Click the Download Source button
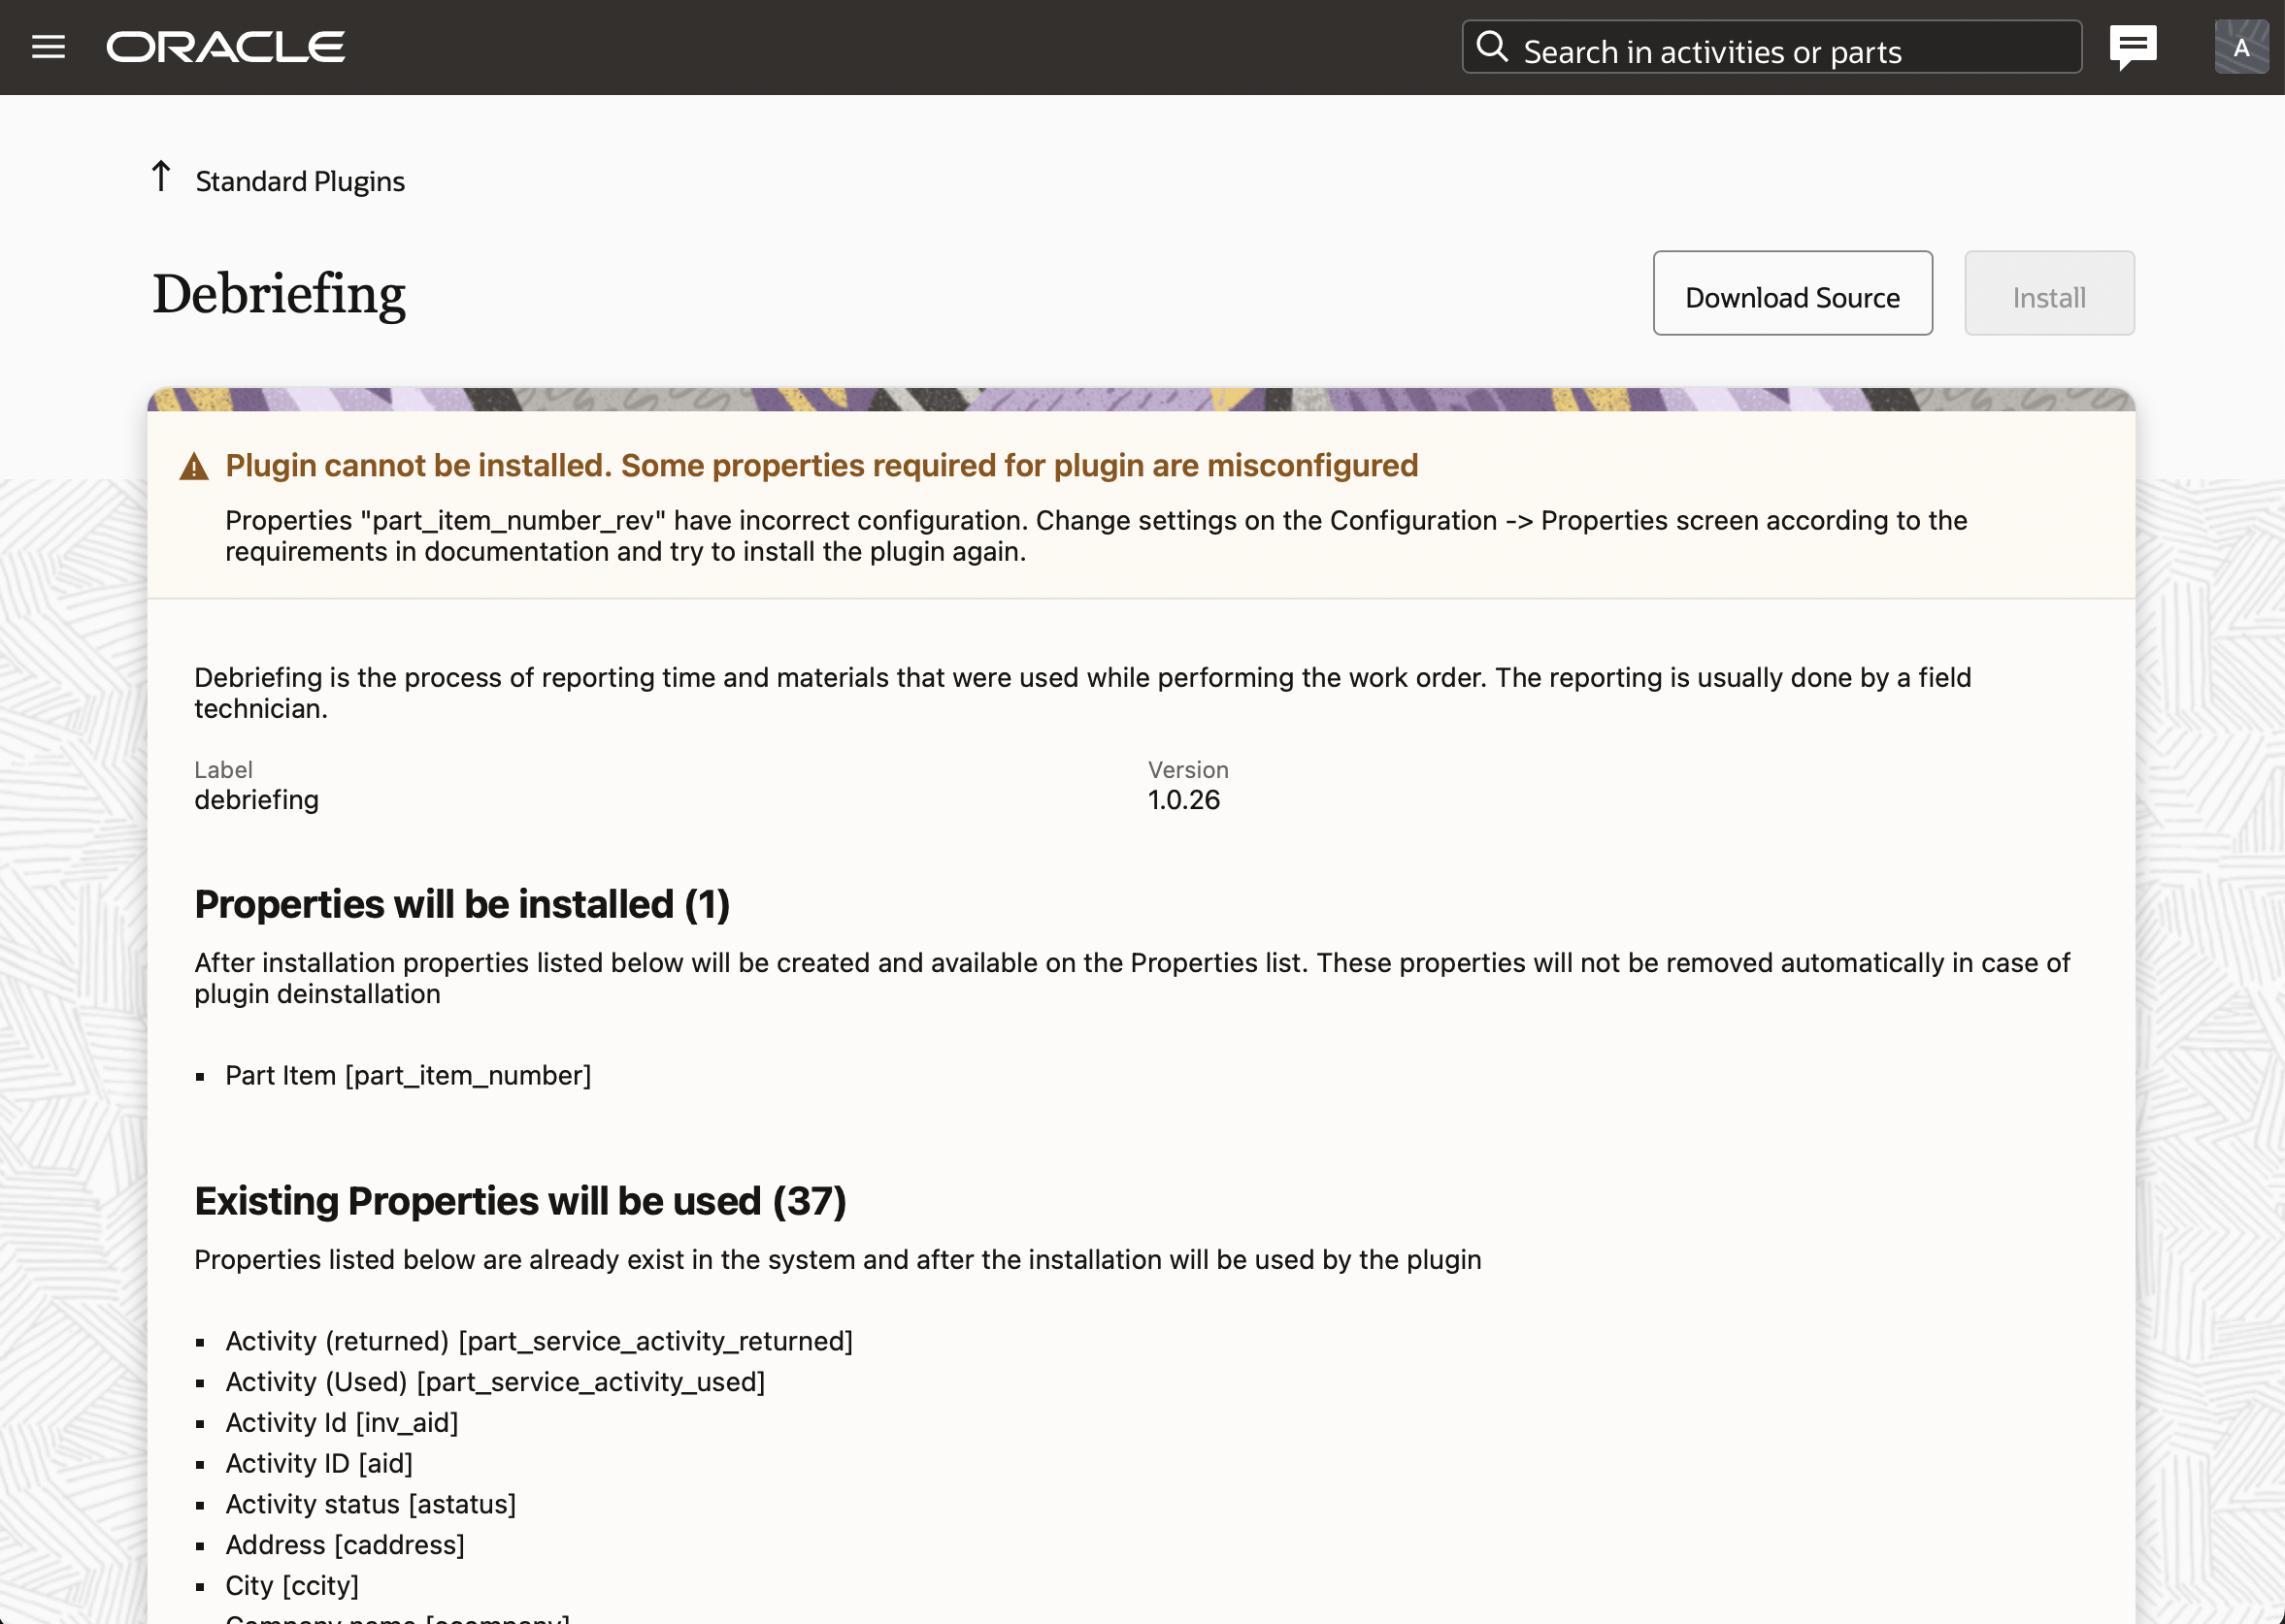This screenshot has height=1624, width=2285. click(x=1792, y=297)
